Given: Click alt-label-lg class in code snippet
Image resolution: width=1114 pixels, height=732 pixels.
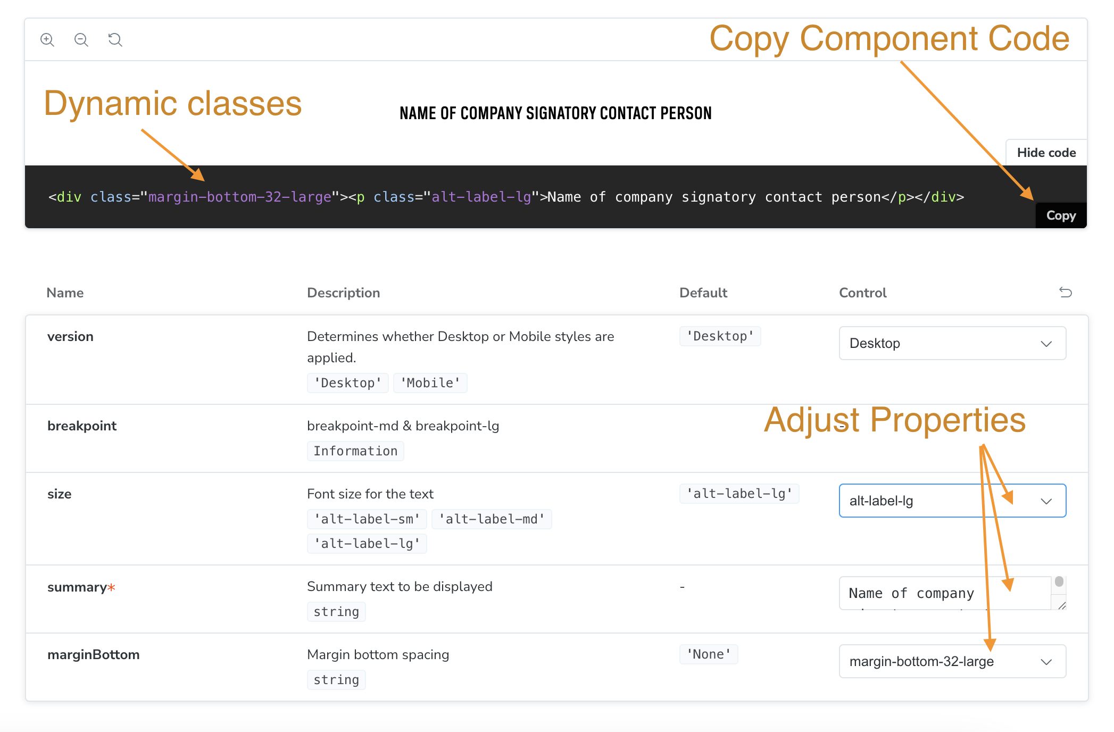Looking at the screenshot, I should click(x=481, y=197).
